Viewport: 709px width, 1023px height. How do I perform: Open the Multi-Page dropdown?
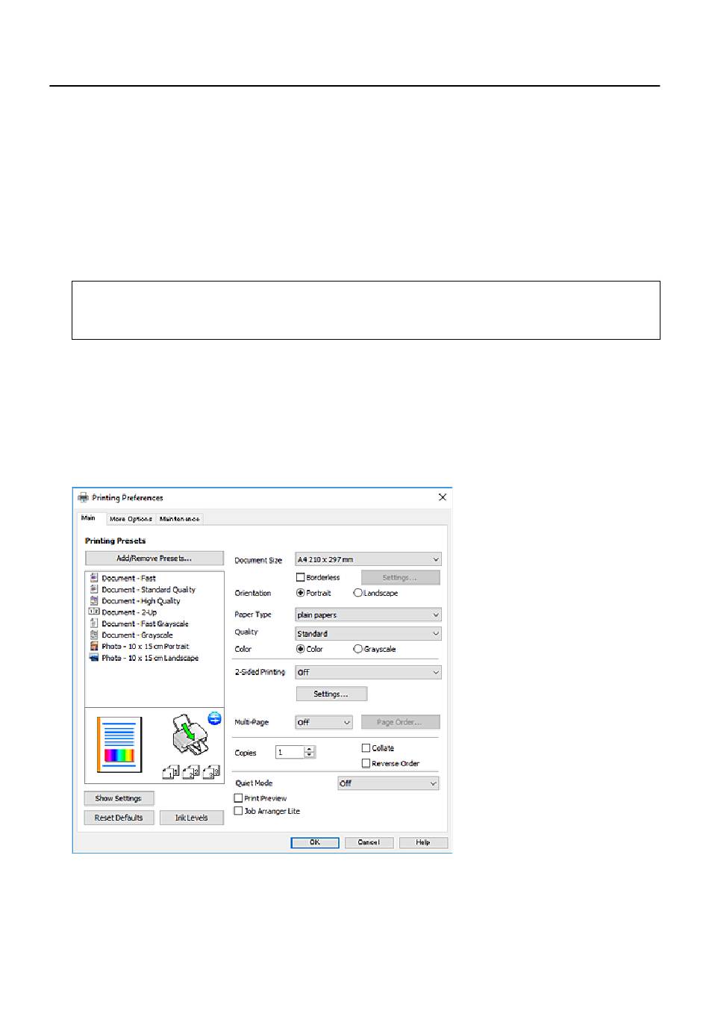click(323, 722)
